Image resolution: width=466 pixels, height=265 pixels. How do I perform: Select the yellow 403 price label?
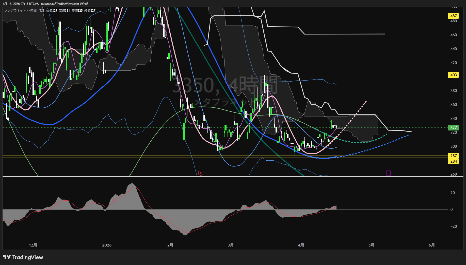tap(453, 75)
